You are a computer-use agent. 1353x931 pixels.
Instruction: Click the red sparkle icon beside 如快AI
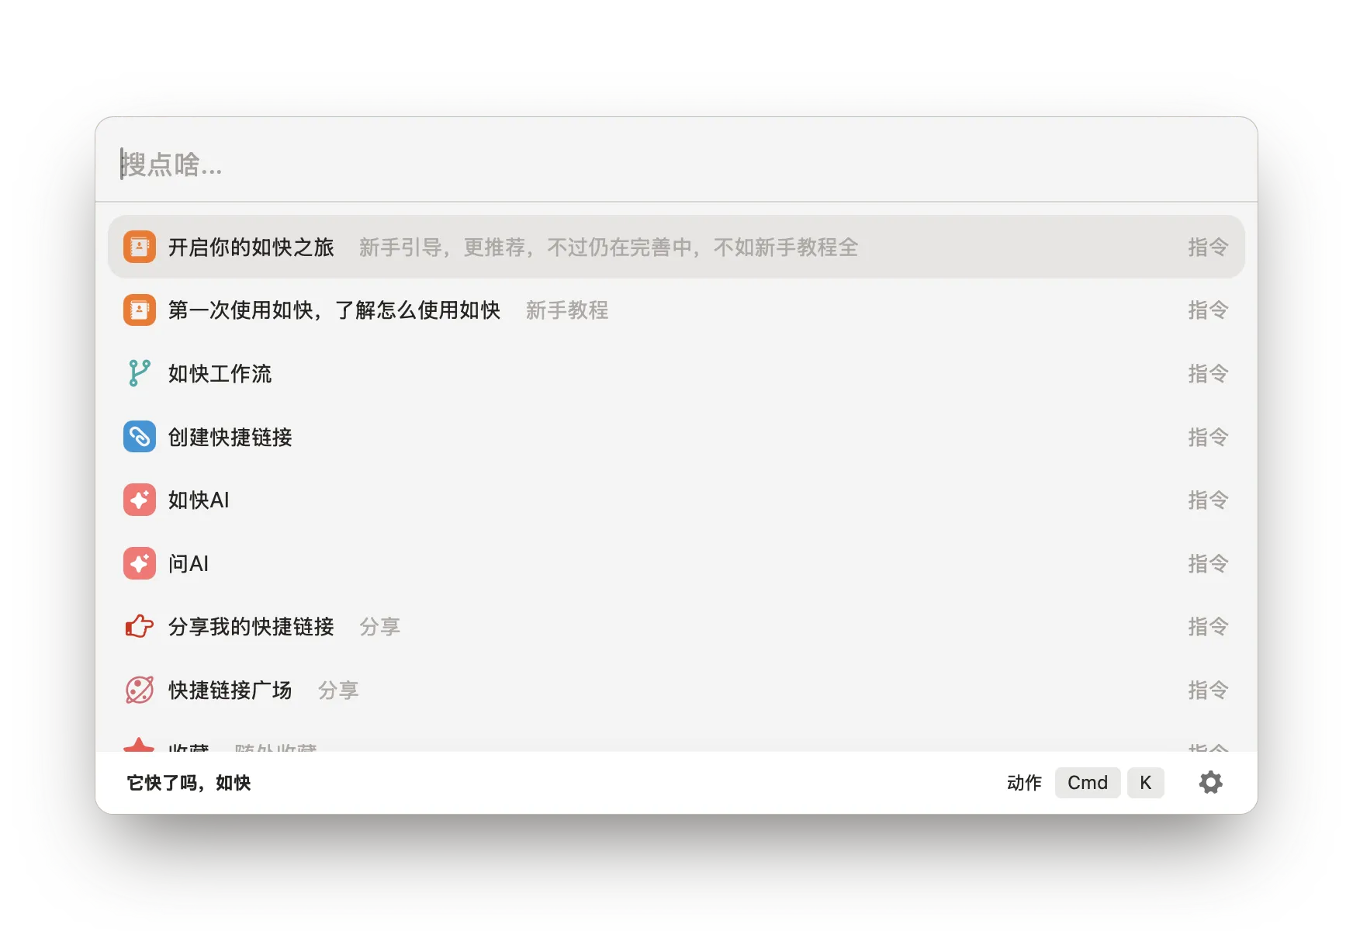pyautogui.click(x=140, y=500)
